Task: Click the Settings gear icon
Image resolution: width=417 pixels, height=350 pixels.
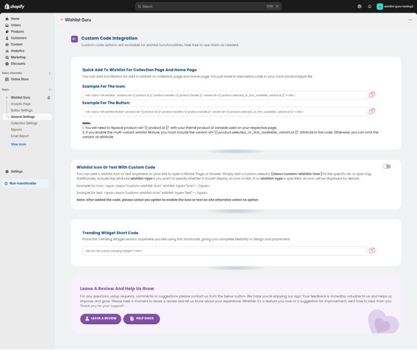Action: click(x=7, y=172)
